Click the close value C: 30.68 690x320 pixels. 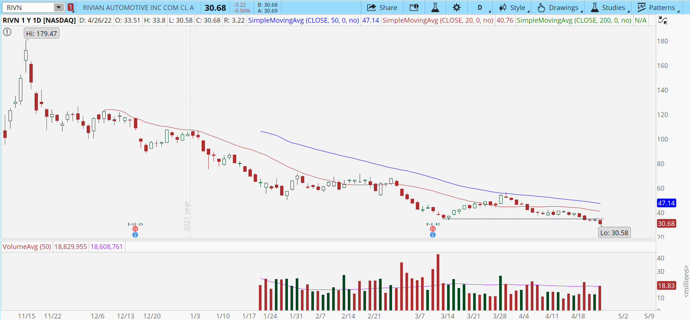point(208,20)
